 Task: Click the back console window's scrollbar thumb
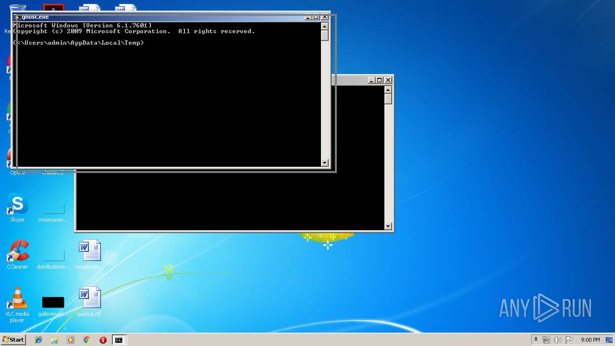point(388,99)
